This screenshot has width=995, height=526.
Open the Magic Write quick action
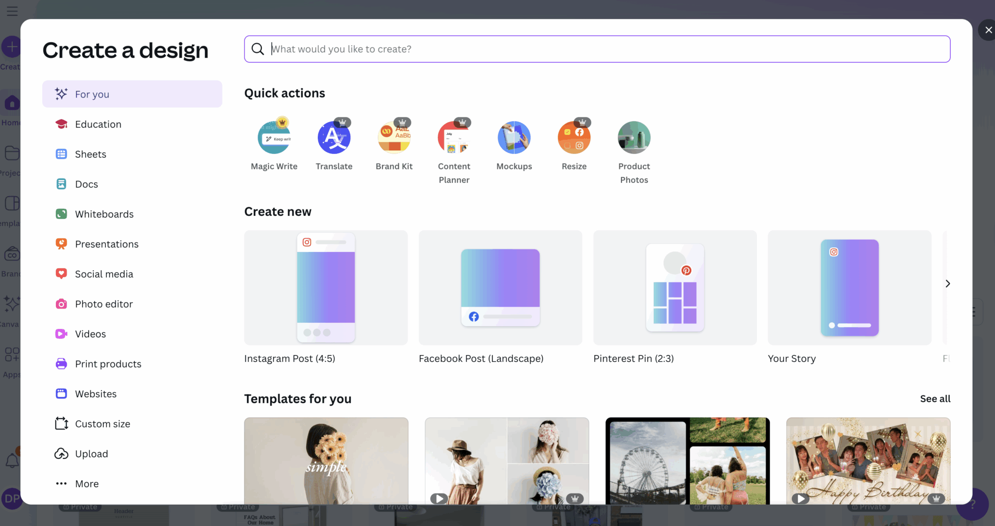point(274,145)
